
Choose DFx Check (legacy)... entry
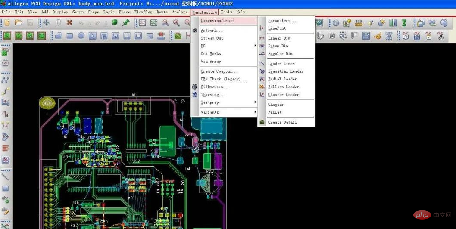point(224,79)
